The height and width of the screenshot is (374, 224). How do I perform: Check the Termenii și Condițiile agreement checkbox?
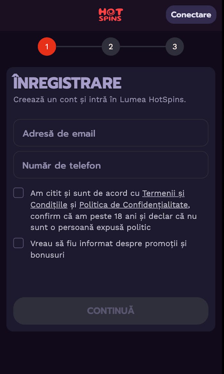[x=18, y=193]
